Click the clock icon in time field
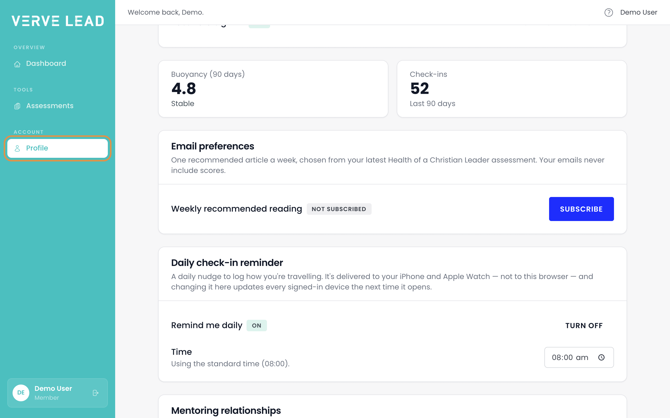670x418 pixels. (x=601, y=357)
